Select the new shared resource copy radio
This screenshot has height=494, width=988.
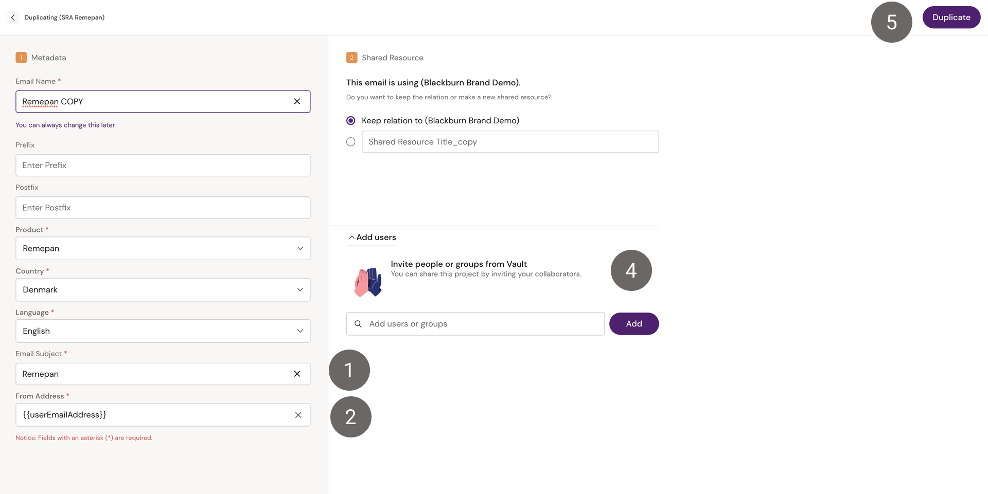pos(351,142)
